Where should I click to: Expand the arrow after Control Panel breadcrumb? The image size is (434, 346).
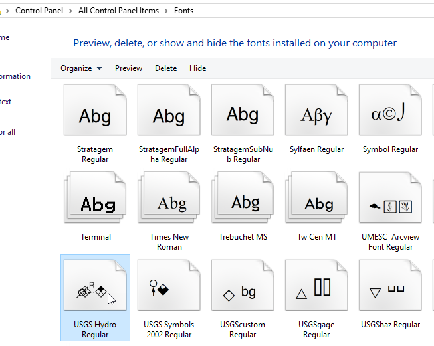point(70,11)
